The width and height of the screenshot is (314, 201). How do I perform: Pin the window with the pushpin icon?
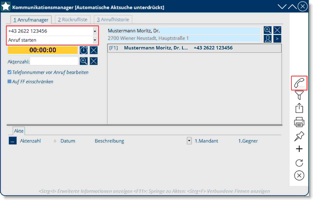click(x=299, y=136)
